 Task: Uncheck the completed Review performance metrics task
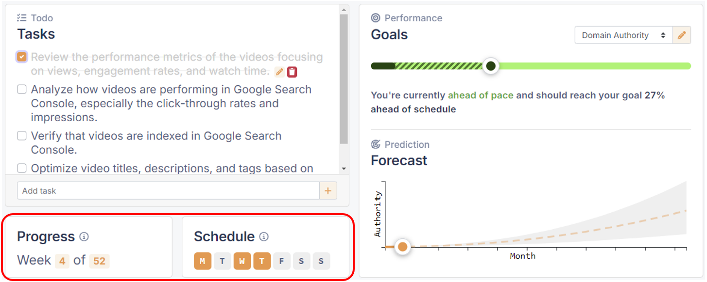click(21, 57)
